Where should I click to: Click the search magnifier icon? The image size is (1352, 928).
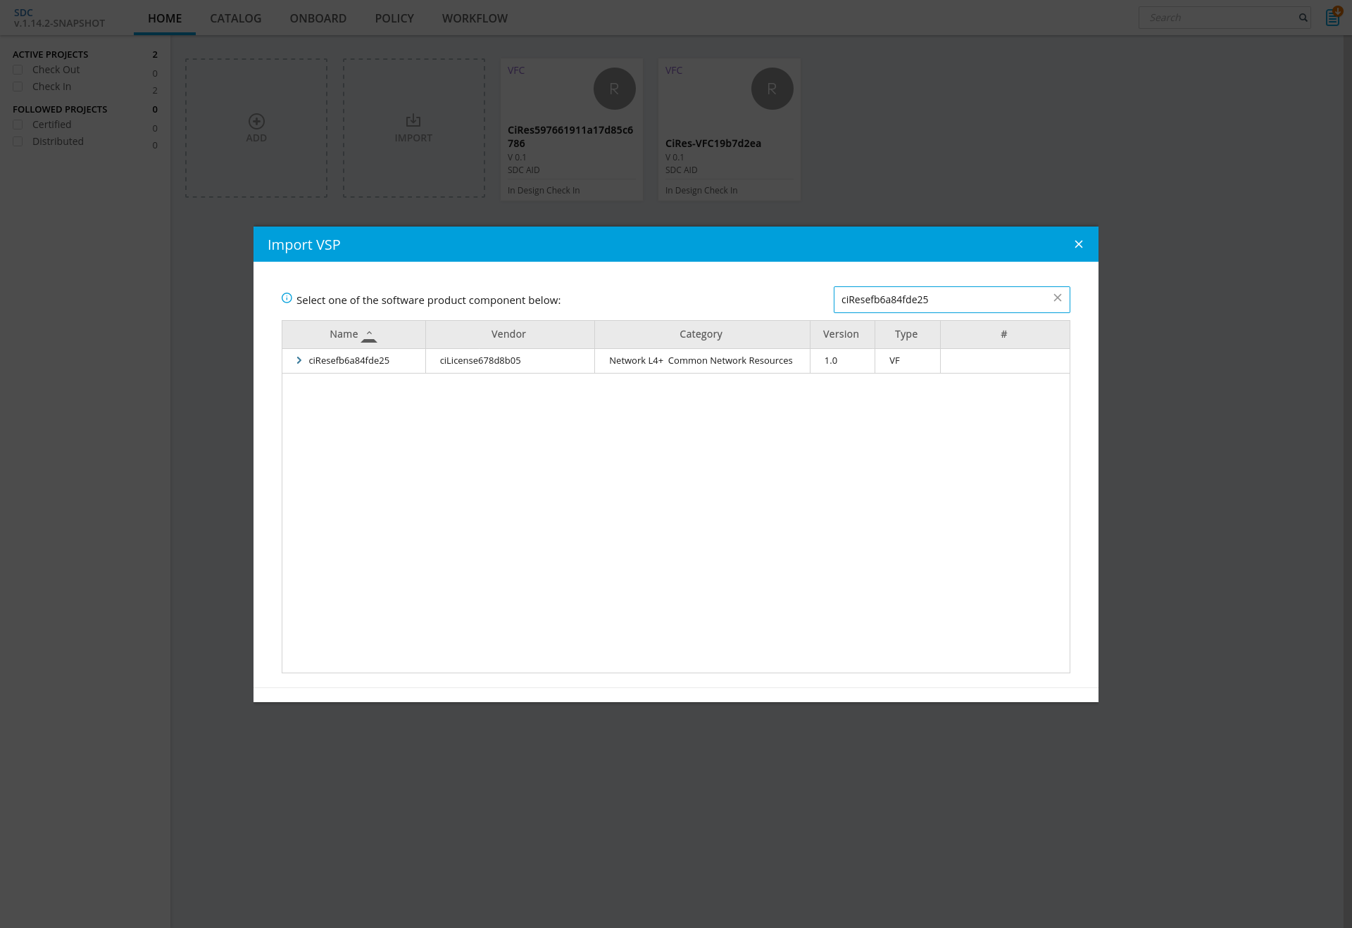[1303, 18]
